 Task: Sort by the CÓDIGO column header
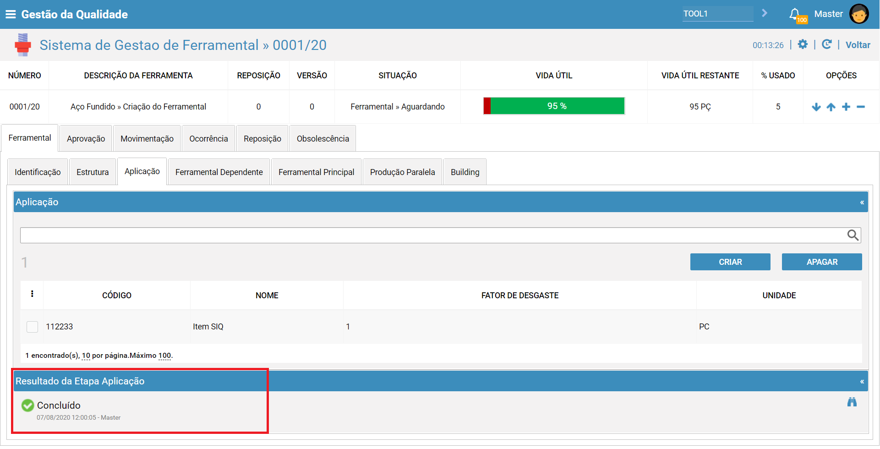tap(117, 296)
